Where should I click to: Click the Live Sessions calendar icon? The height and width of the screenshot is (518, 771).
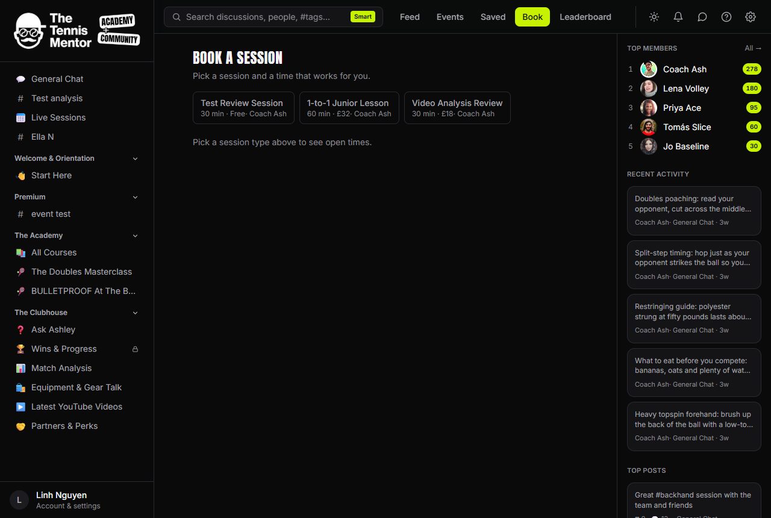20,117
